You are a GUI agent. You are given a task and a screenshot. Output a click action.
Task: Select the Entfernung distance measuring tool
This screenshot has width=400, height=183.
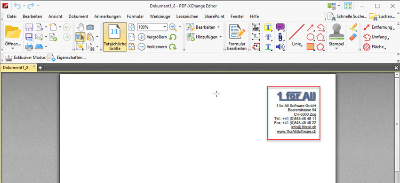[378, 27]
